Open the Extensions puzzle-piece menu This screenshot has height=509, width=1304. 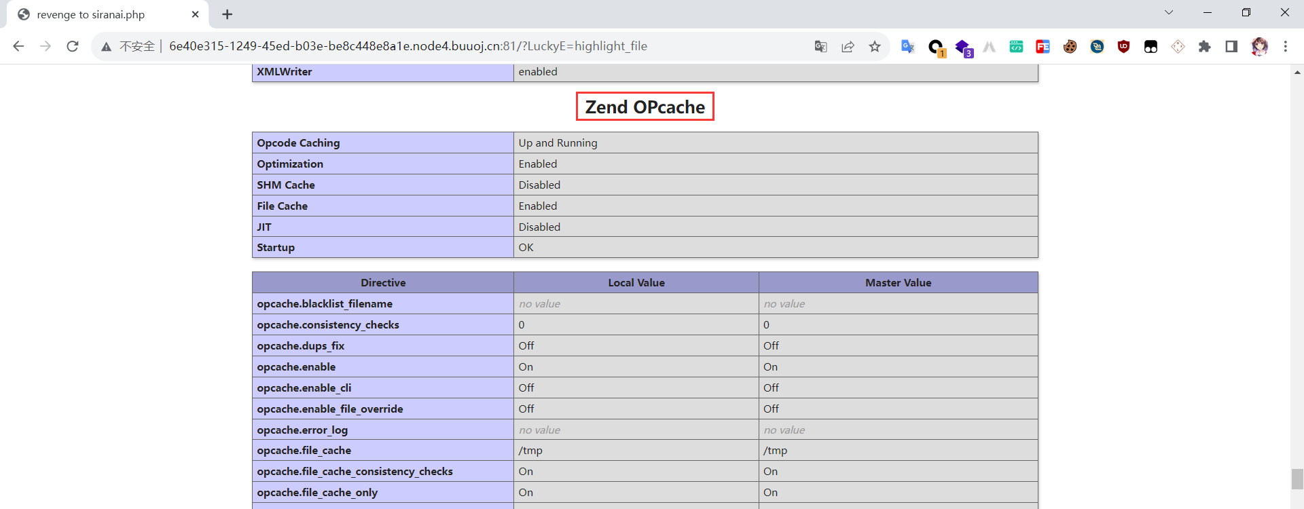[x=1204, y=46]
